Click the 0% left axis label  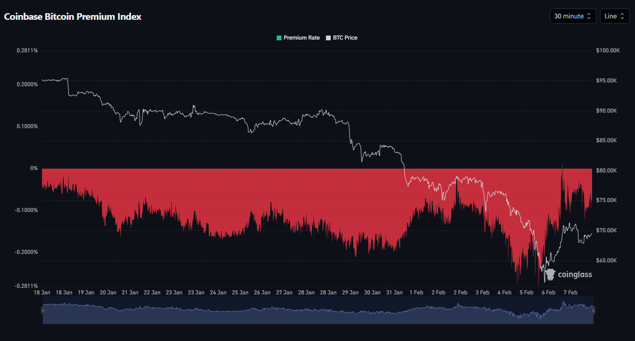click(x=34, y=168)
